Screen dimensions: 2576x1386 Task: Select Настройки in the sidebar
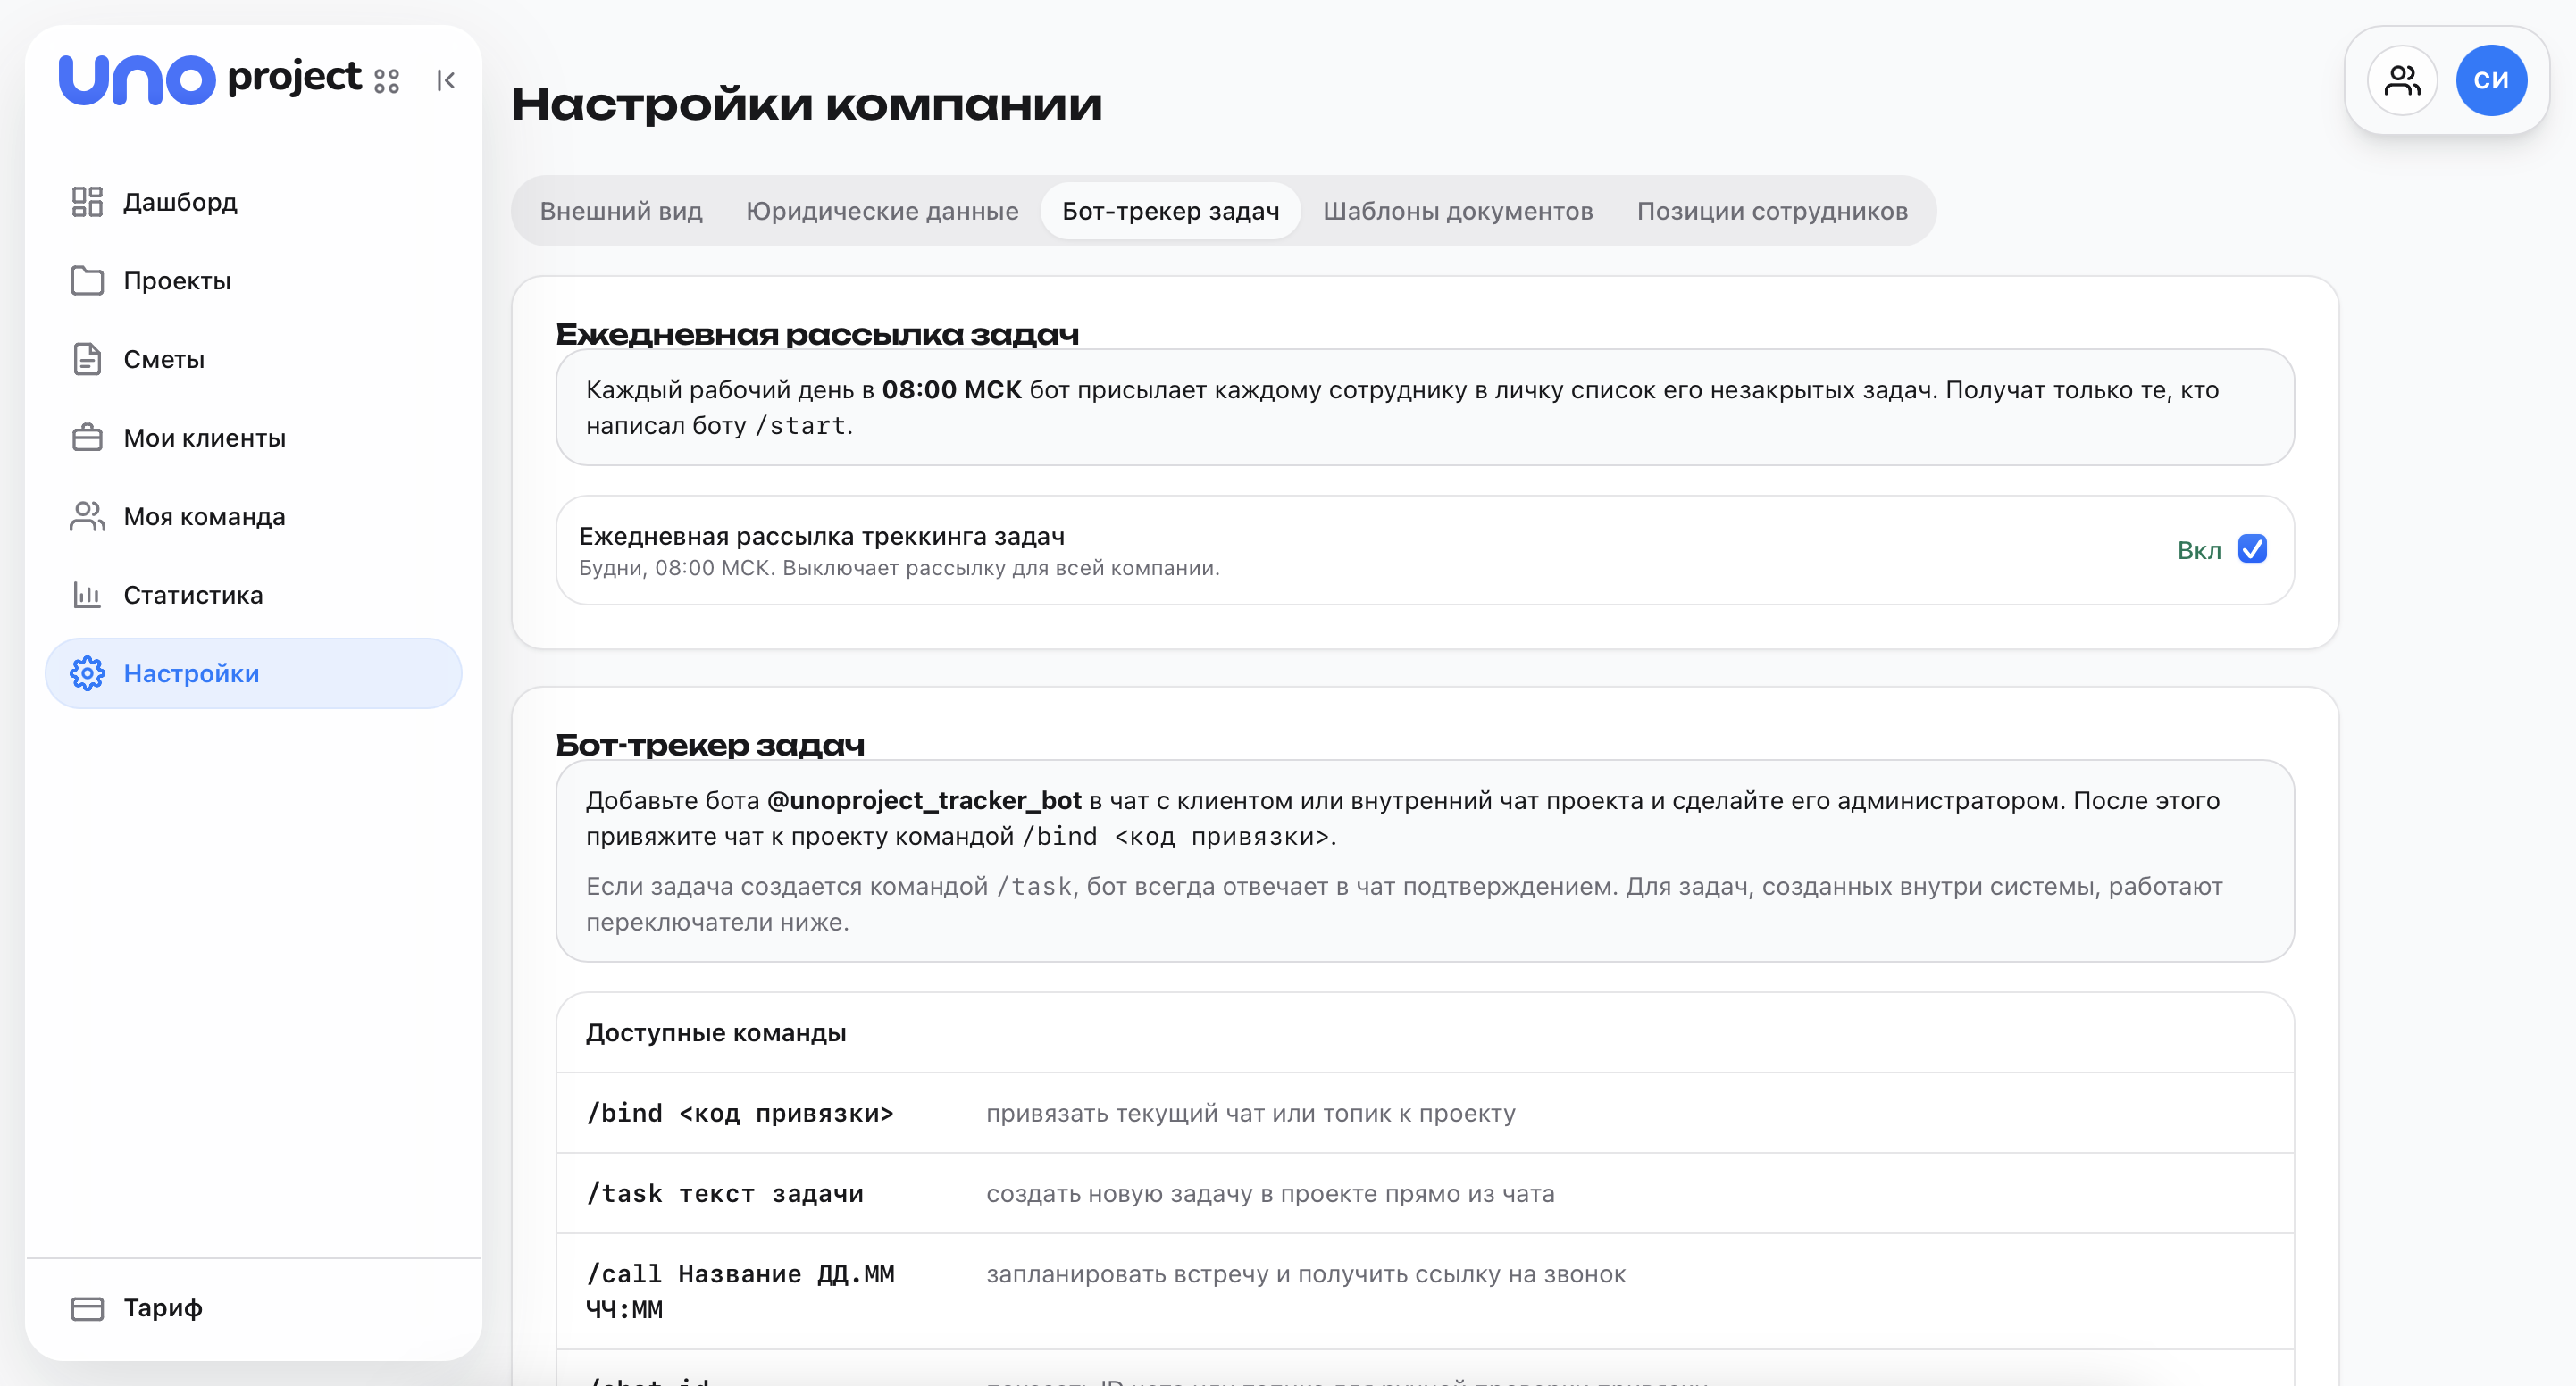click(x=253, y=674)
